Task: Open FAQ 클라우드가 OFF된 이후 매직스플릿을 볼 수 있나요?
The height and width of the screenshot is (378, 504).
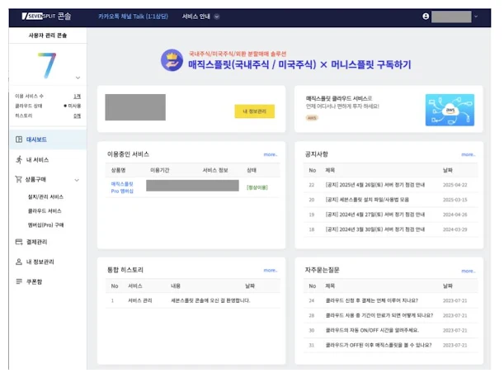Action: point(379,345)
